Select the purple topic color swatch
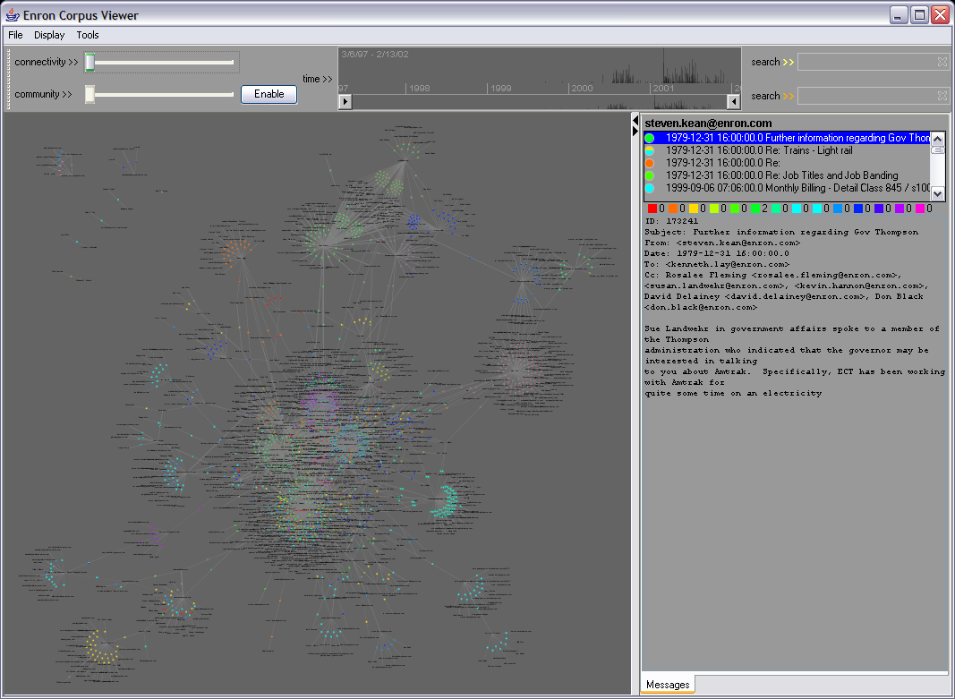This screenshot has width=955, height=699. coord(899,209)
